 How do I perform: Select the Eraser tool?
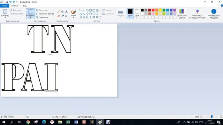[59, 16]
